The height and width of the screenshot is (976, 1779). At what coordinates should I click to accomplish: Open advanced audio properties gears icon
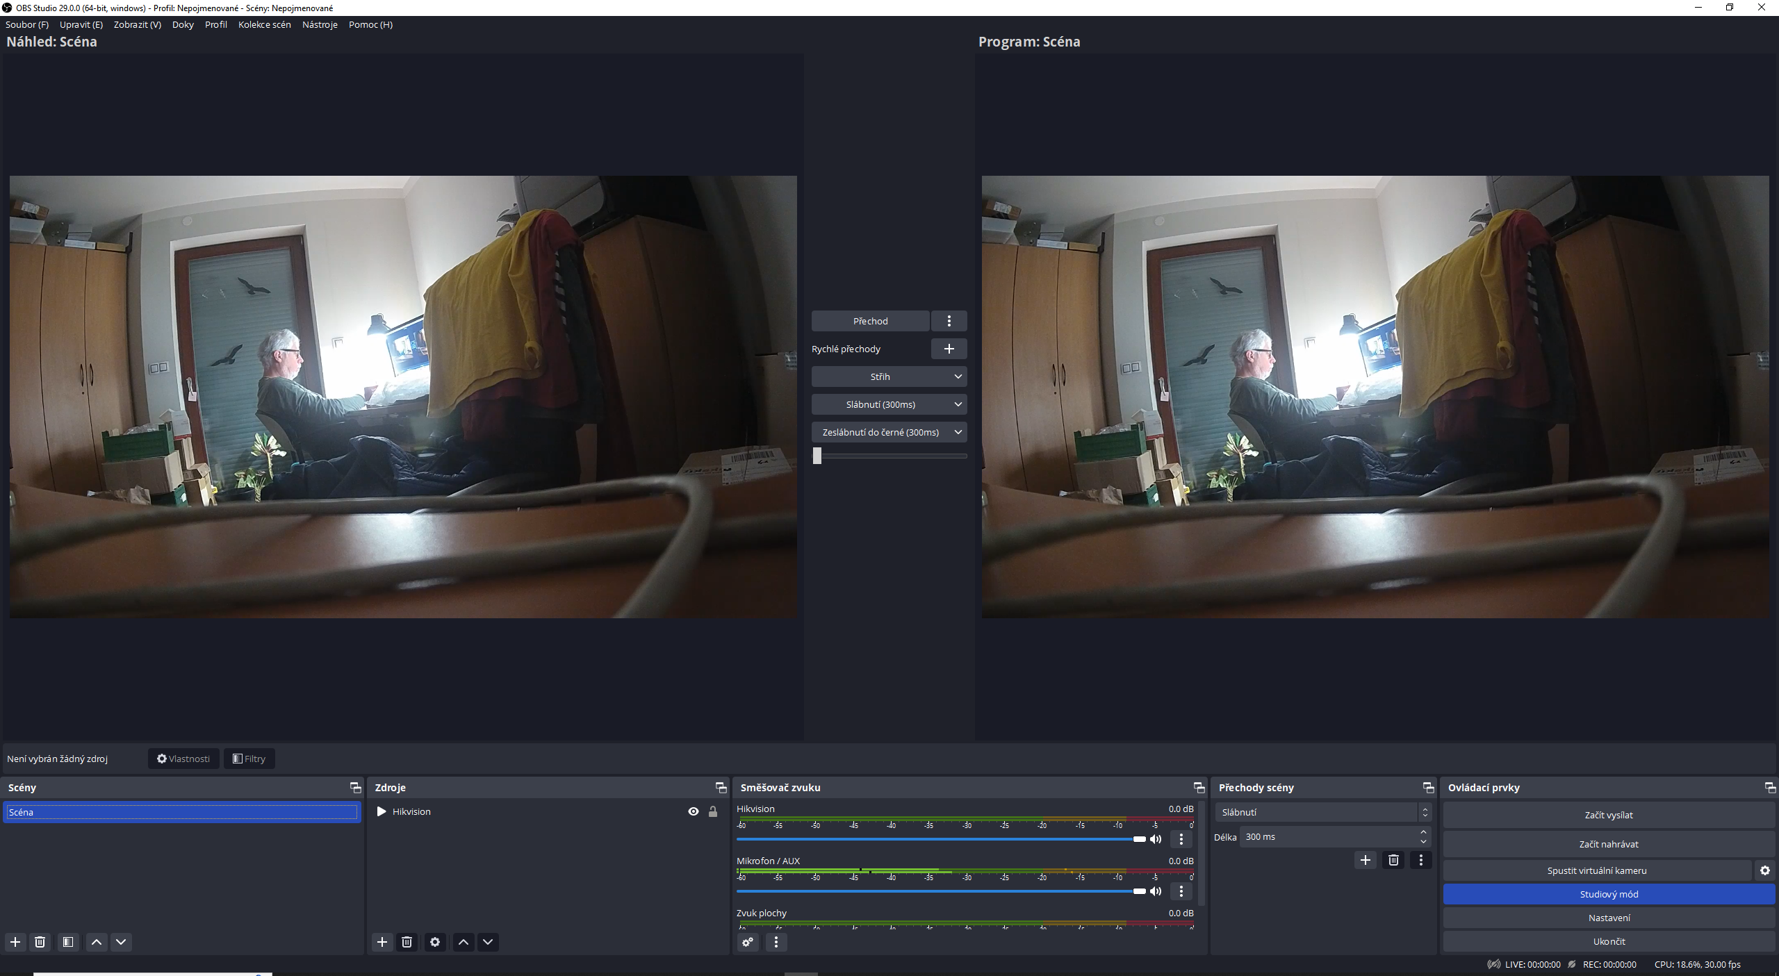coord(748,942)
